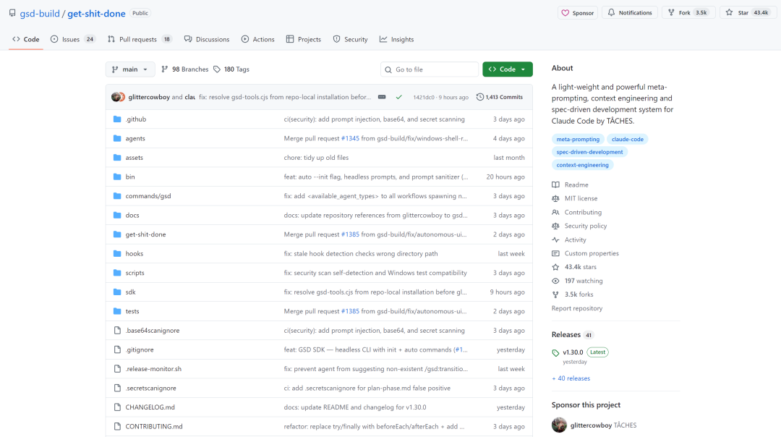The image size is (781, 437).
Task: Open the MIT license link
Action: coord(581,198)
